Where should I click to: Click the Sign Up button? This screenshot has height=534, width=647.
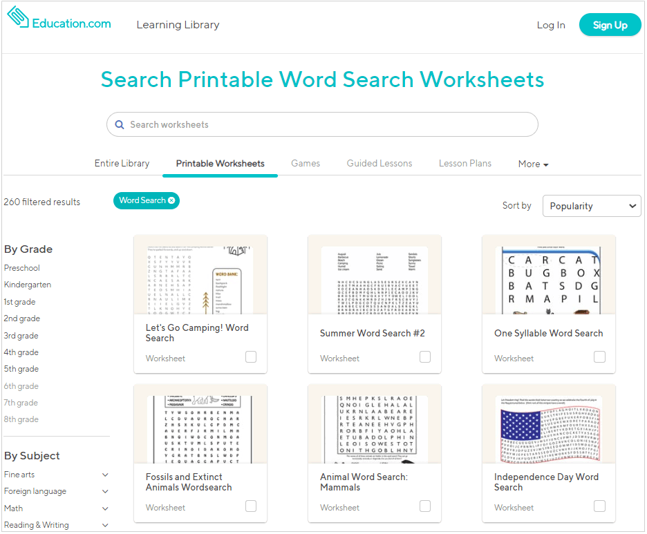[x=610, y=24]
